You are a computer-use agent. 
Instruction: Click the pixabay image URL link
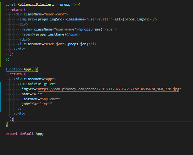[108, 89]
